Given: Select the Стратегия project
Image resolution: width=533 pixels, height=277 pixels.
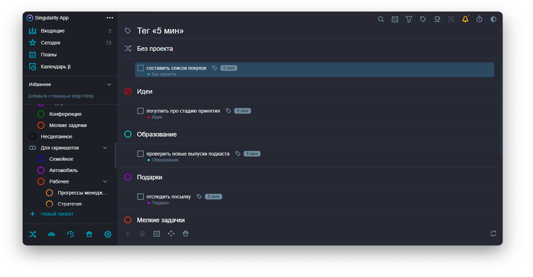Looking at the screenshot, I should point(70,204).
